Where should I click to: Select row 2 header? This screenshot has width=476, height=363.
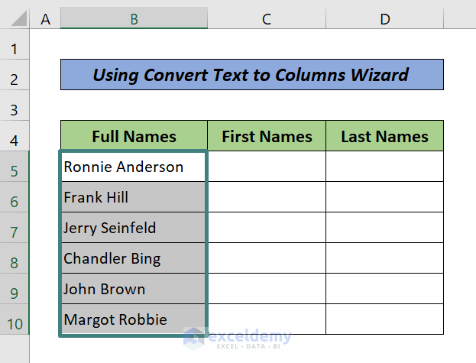click(x=15, y=79)
